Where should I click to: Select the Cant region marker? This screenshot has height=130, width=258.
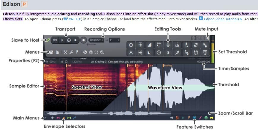47,65
